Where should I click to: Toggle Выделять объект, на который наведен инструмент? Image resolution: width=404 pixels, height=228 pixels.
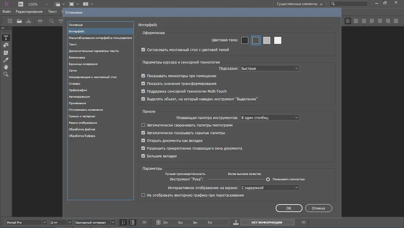(x=143, y=99)
